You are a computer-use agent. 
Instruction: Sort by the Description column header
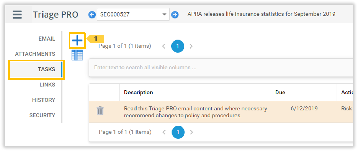[x=139, y=92]
